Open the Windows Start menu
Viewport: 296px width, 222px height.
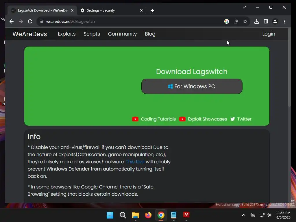pyautogui.click(x=110, y=215)
